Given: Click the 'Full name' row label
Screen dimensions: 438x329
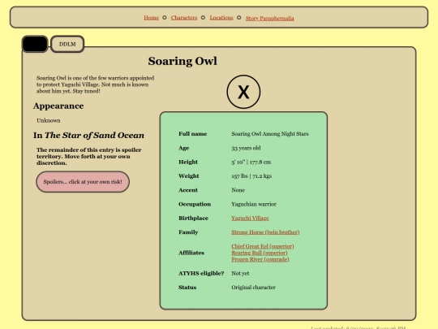Looking at the screenshot, I should pyautogui.click(x=193, y=134).
